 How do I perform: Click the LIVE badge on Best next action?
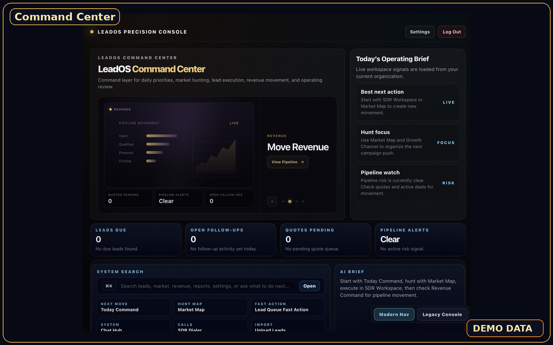pos(449,102)
